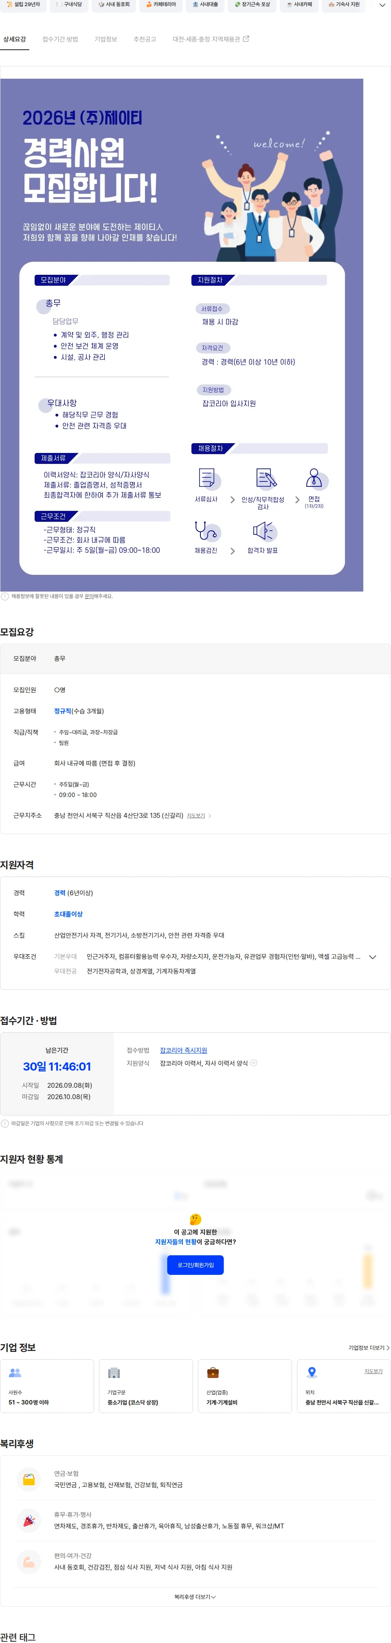Open 지도보기 in the 위치 card
The height and width of the screenshot is (1643, 391).
373,1371
